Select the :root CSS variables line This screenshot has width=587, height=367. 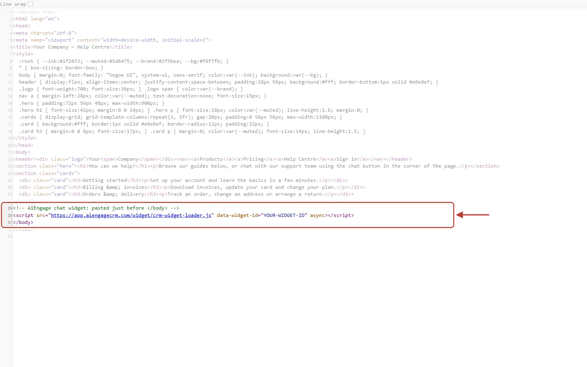pyautogui.click(x=124, y=61)
